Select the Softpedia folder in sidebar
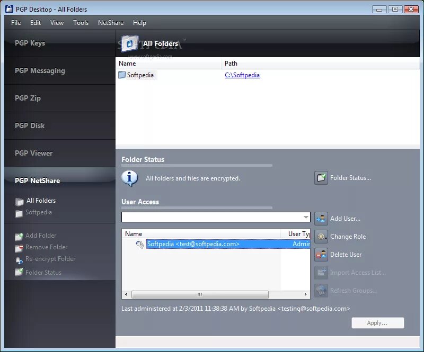 [x=38, y=212]
